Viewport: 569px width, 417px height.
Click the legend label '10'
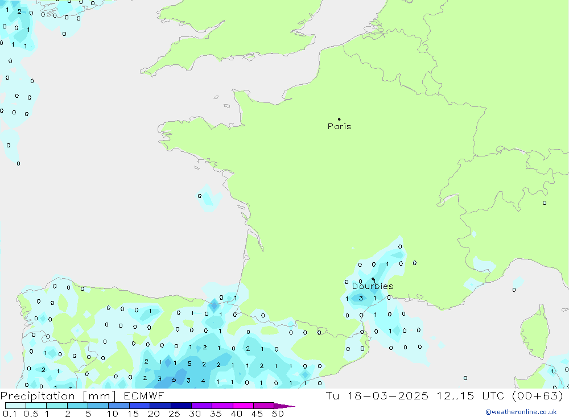pyautogui.click(x=113, y=414)
